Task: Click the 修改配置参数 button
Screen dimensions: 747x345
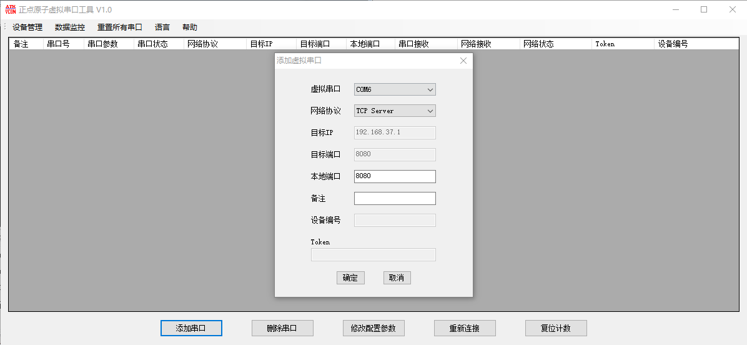Action: tap(373, 328)
